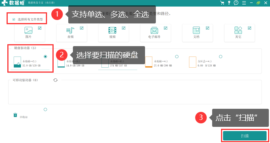Select the lost partition radio button
This screenshot has width=270, height=143.
[221, 57]
